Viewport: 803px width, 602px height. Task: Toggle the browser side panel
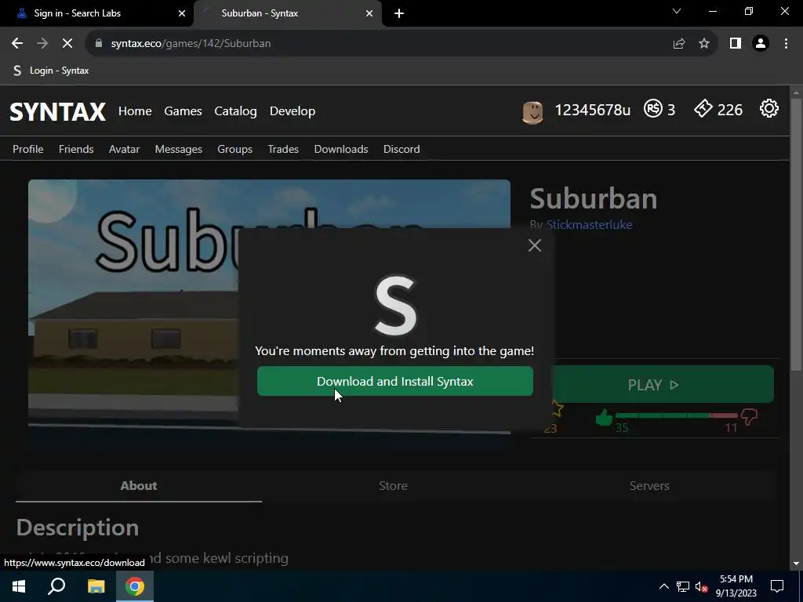[x=736, y=44]
